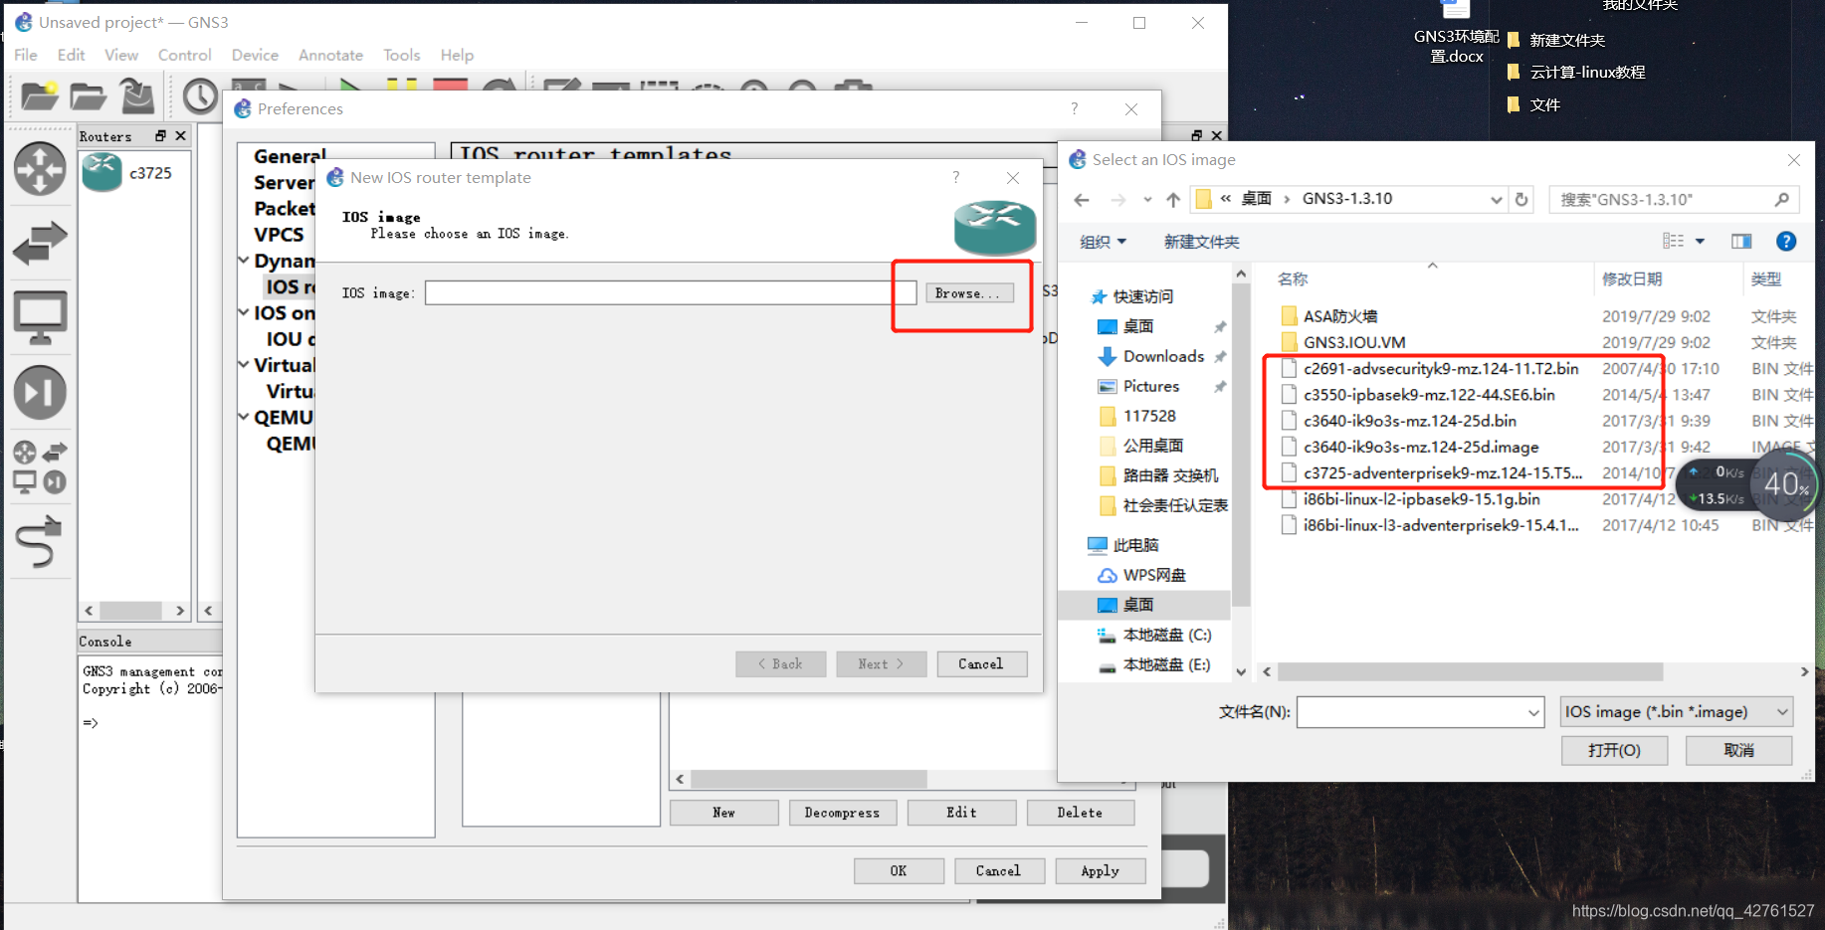This screenshot has height=930, width=1825.
Task: Go up one folder level arrow
Action: [1173, 200]
